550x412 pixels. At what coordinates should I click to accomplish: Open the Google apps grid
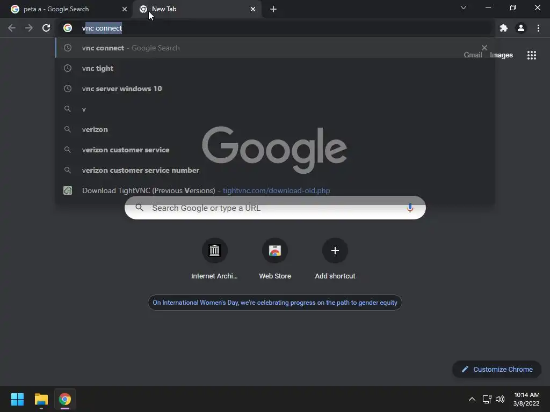531,55
